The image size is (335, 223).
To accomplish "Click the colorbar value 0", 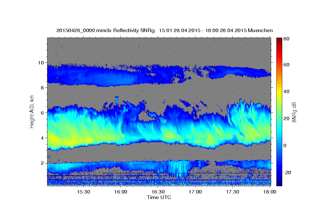I will (285, 146).
